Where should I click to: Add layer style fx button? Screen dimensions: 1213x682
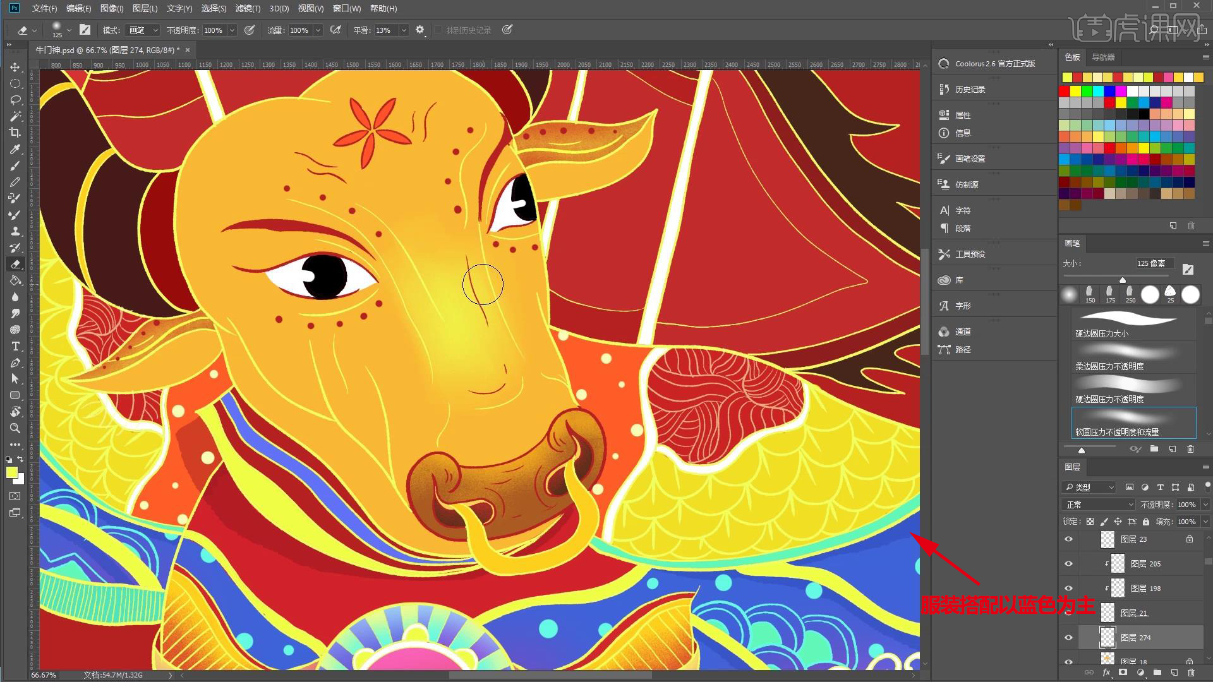[x=1106, y=673]
